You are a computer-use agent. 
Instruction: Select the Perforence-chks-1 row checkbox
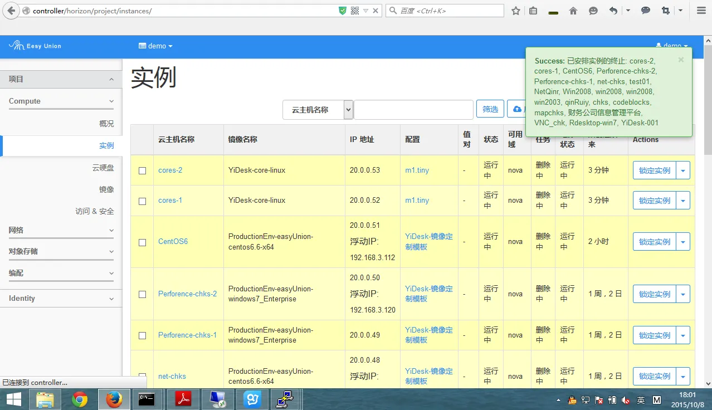coord(143,335)
